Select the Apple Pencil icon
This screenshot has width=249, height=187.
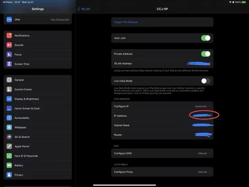pos(9,146)
